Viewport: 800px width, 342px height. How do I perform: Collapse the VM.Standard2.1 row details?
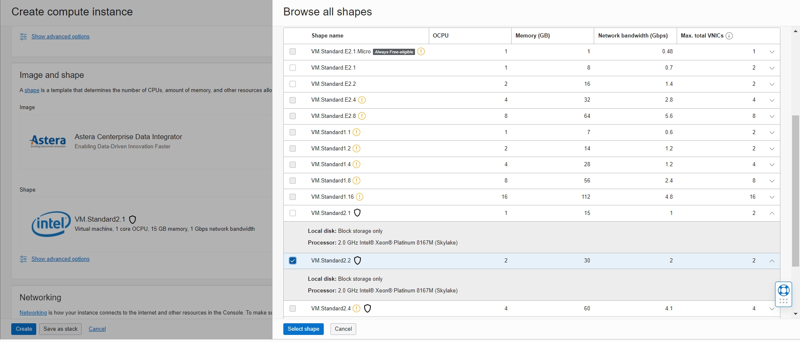point(772,213)
